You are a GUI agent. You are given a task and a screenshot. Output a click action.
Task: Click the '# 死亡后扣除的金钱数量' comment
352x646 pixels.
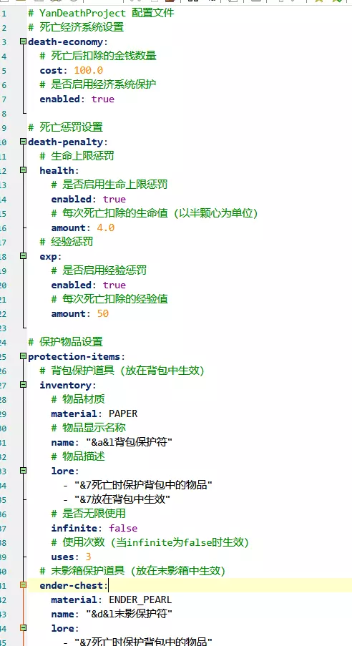pyautogui.click(x=98, y=56)
